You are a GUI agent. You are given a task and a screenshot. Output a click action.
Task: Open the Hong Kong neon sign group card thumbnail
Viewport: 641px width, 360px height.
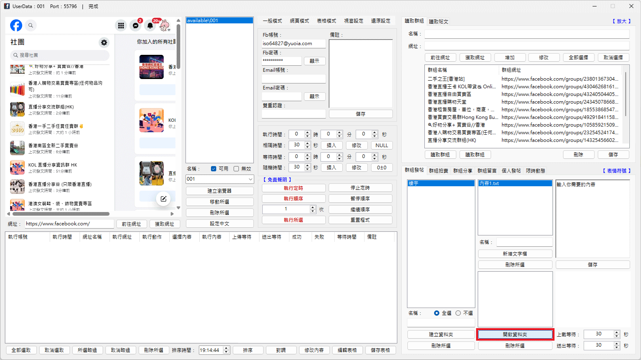152,67
